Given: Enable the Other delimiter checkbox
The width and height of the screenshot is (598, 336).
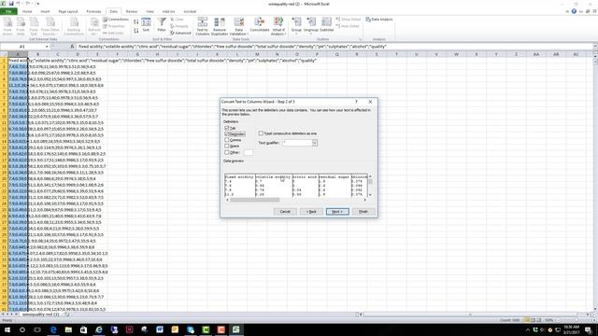Looking at the screenshot, I should [227, 152].
